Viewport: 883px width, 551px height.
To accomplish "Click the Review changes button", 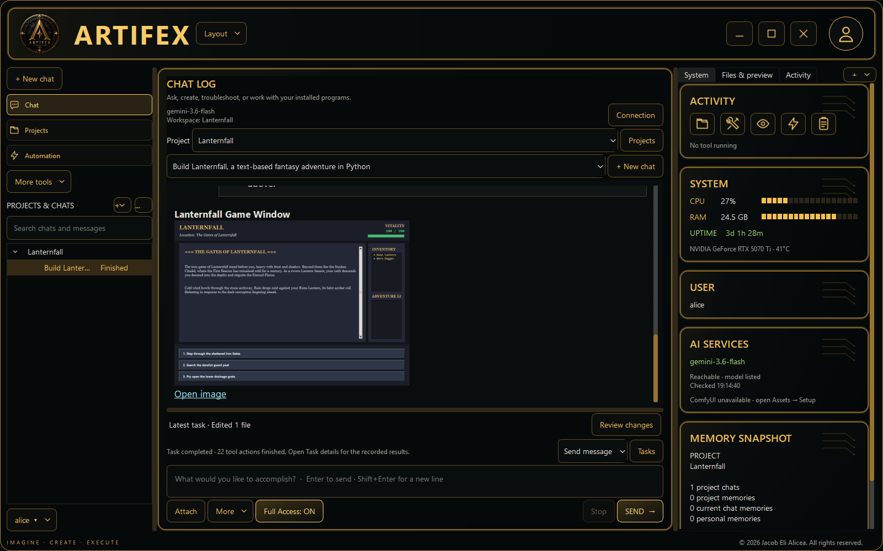I will point(626,425).
